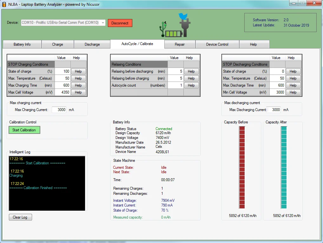The height and width of the screenshot is (243, 323).
Task: Click the battery app icon in title bar
Action: point(4,4)
